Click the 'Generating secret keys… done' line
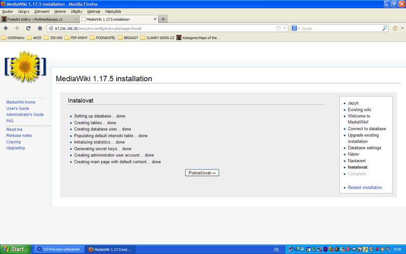This screenshot has width=406, height=254. pos(103,149)
